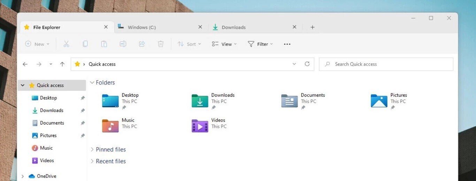Click the Rename icon in toolbar
This screenshot has width=476, height=181.
123,44
